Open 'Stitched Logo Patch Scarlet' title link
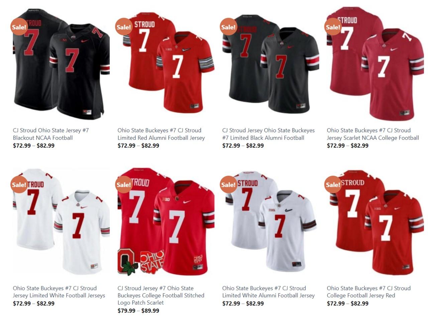Viewport: 428px width, 323px height. click(161, 295)
